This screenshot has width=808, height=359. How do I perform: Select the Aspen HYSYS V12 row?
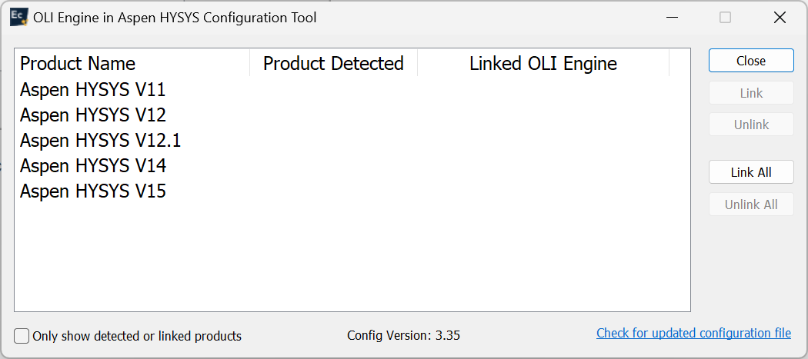coord(93,115)
